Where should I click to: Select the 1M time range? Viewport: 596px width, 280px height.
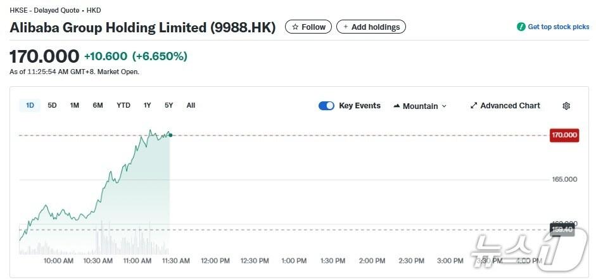(x=75, y=105)
